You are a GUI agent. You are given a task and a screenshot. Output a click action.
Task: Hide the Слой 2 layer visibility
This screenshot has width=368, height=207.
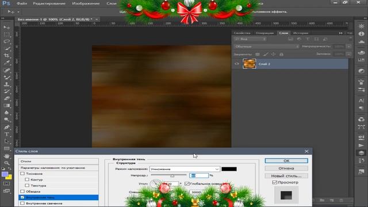(236, 64)
